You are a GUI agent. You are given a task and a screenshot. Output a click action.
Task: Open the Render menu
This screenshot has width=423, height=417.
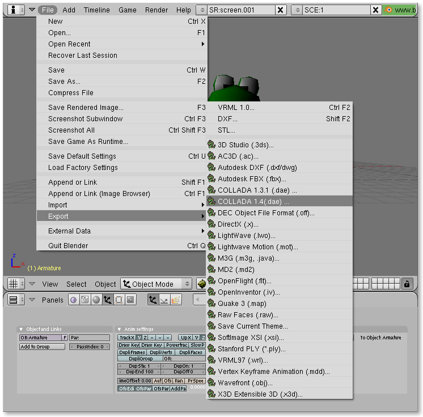click(x=156, y=10)
